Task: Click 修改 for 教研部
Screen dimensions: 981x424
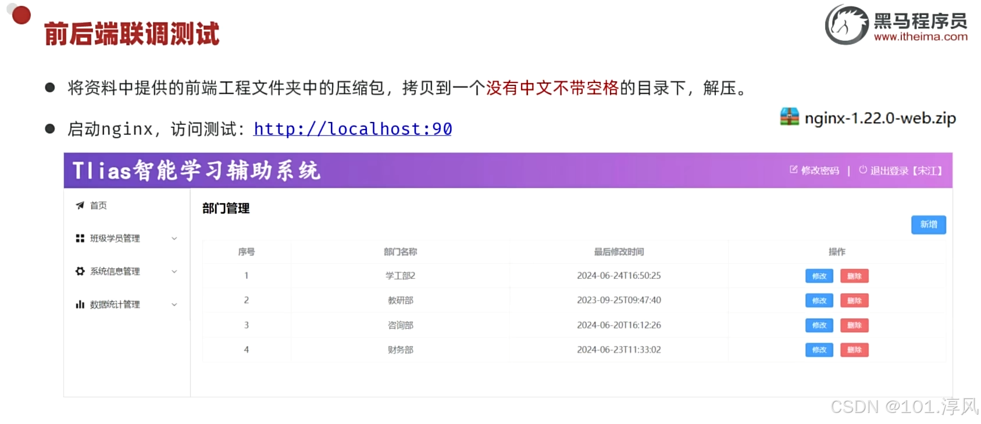Action: click(x=819, y=300)
